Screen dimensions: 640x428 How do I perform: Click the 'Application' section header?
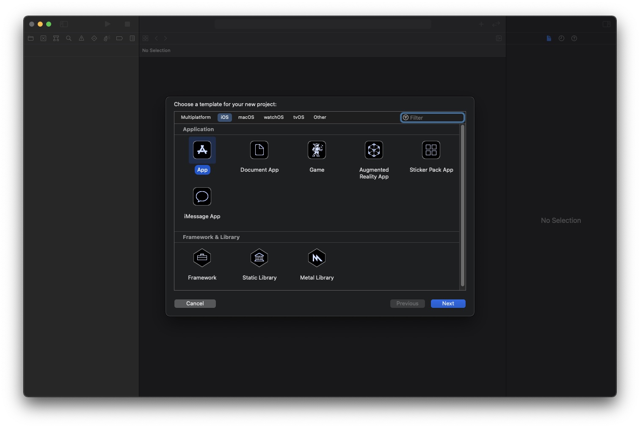tap(198, 129)
